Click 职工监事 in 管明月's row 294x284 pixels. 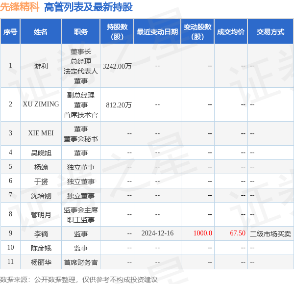pos(81,220)
